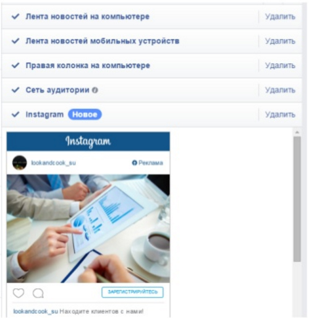
Task: Click the icon beside Реклама label
Action: (x=134, y=163)
